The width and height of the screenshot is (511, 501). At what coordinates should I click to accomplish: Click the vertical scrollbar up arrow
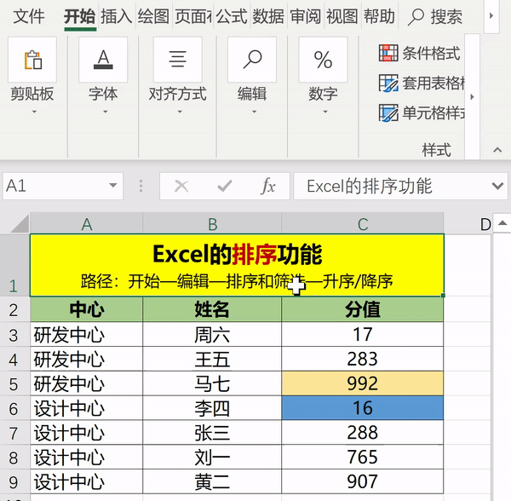pos(502,223)
